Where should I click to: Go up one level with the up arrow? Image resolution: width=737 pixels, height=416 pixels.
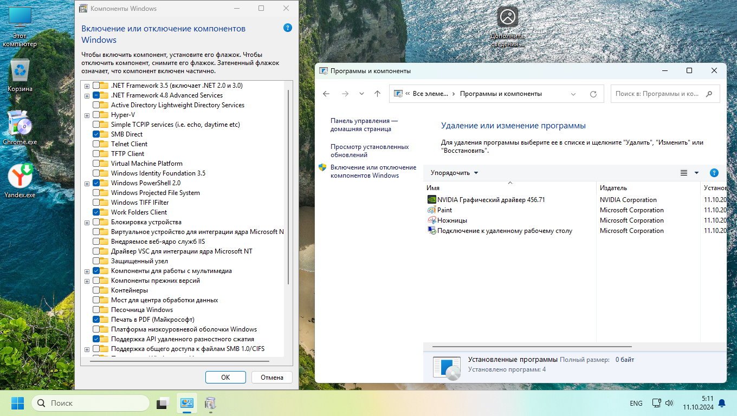click(x=377, y=94)
